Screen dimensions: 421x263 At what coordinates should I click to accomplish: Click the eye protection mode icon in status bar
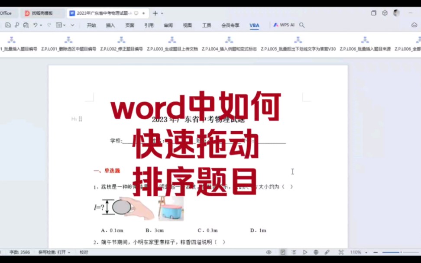pos(268,251)
